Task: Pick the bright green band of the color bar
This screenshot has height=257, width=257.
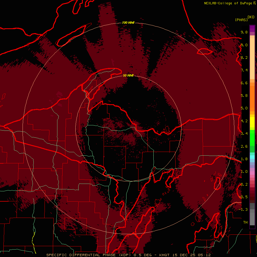Action: (252, 138)
